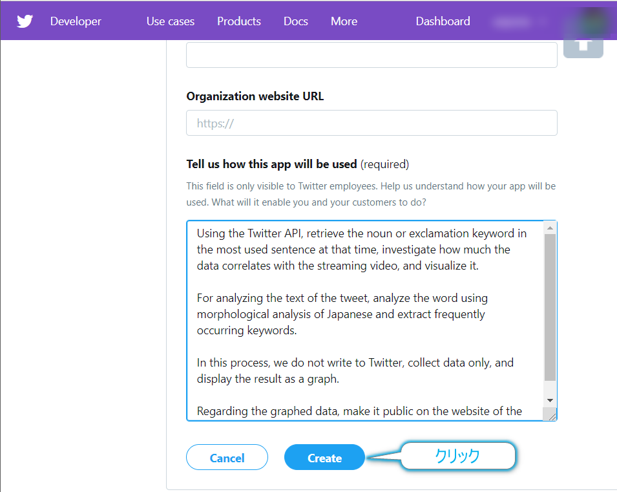
Task: Open the Docs menu
Action: click(x=295, y=21)
